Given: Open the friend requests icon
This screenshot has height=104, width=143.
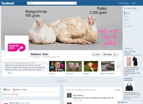Looking at the screenshot, I should [17, 3].
